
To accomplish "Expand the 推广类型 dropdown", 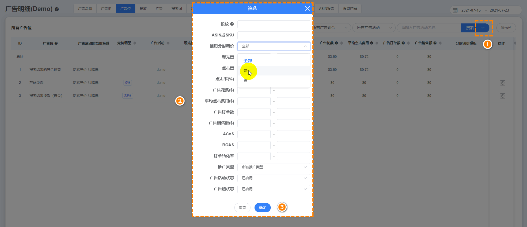I will pos(274,167).
